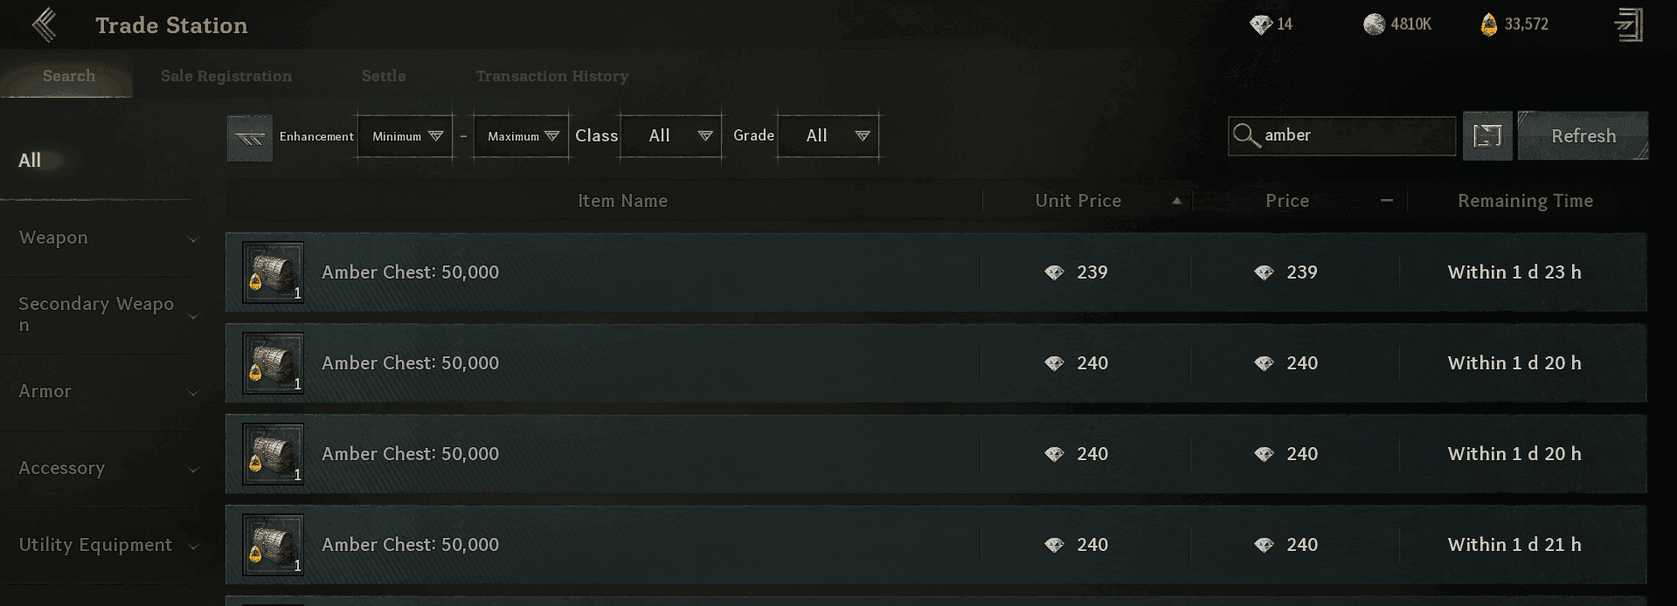Click the back arrow next to Trade Station
The image size is (1677, 606).
pyautogui.click(x=43, y=24)
